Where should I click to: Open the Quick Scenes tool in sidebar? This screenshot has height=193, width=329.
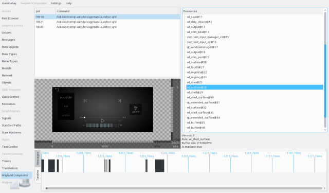[x=10, y=97]
